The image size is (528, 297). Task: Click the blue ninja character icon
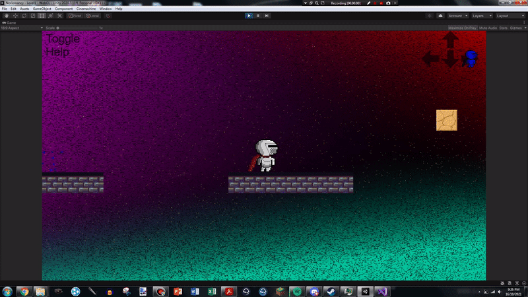coord(470,59)
